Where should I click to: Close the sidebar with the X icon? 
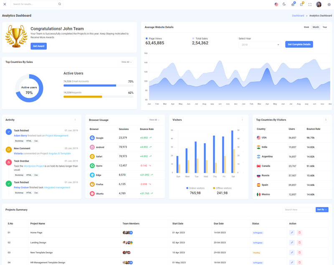point(5,4)
